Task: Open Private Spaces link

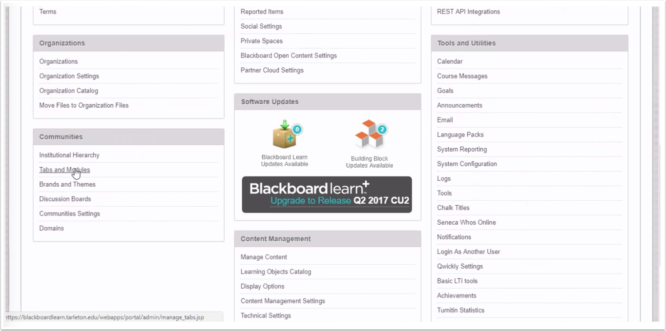Action: [x=261, y=41]
